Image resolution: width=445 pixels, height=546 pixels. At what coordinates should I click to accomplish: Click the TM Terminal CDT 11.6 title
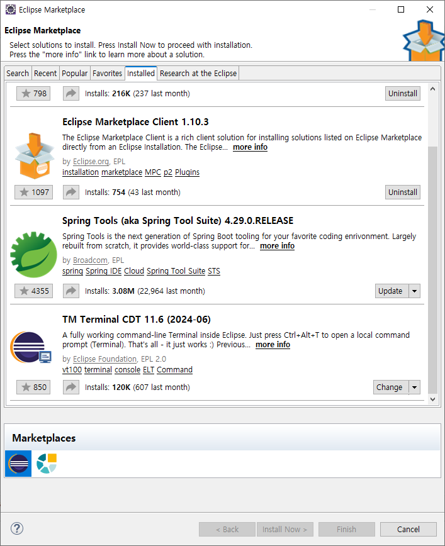click(x=136, y=320)
